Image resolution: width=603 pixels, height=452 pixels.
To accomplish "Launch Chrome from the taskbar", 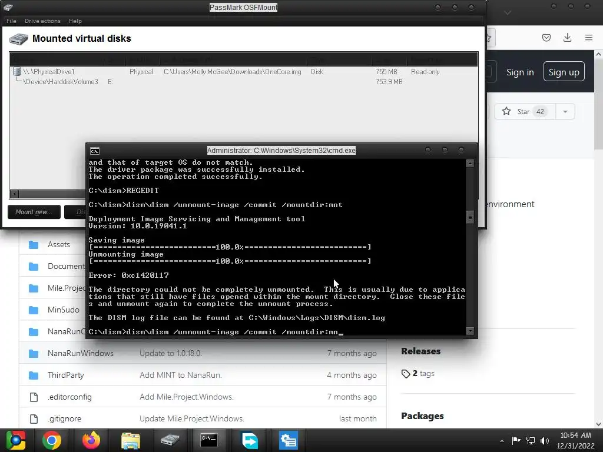I will [x=52, y=440].
